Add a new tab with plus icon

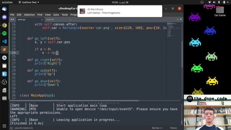(x=178, y=19)
